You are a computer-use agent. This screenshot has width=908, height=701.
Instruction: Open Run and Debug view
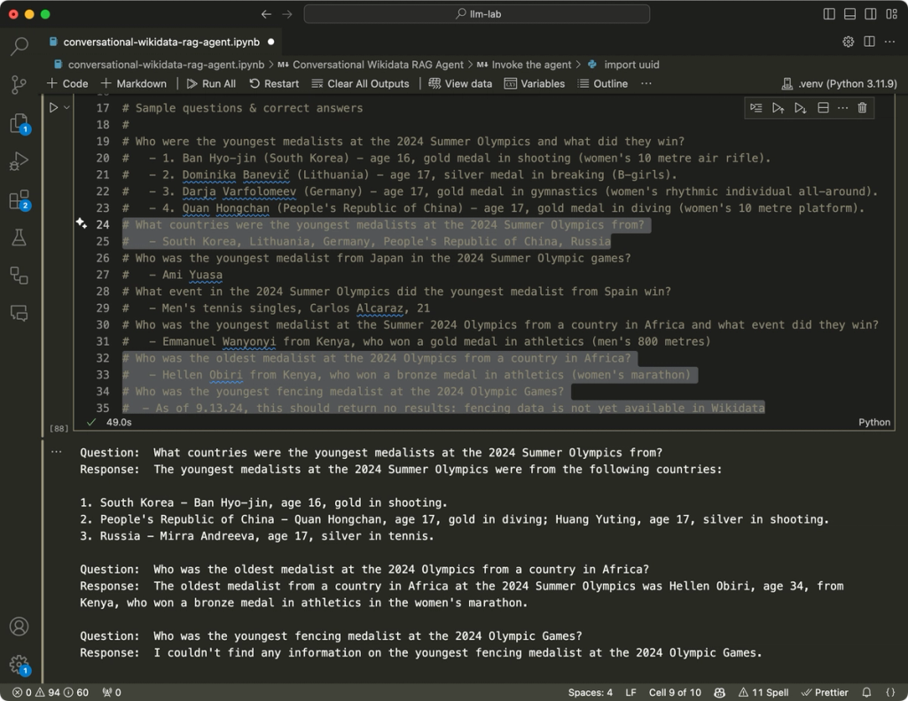coord(20,161)
